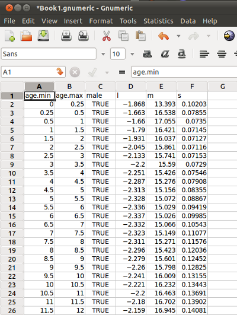
Task: Open the font size 10 dropdown
Action: point(132,54)
